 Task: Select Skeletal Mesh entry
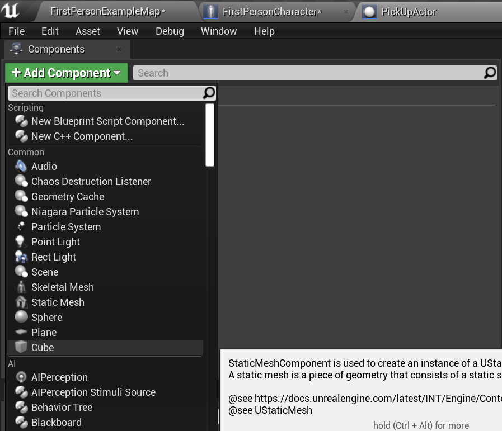[104, 287]
